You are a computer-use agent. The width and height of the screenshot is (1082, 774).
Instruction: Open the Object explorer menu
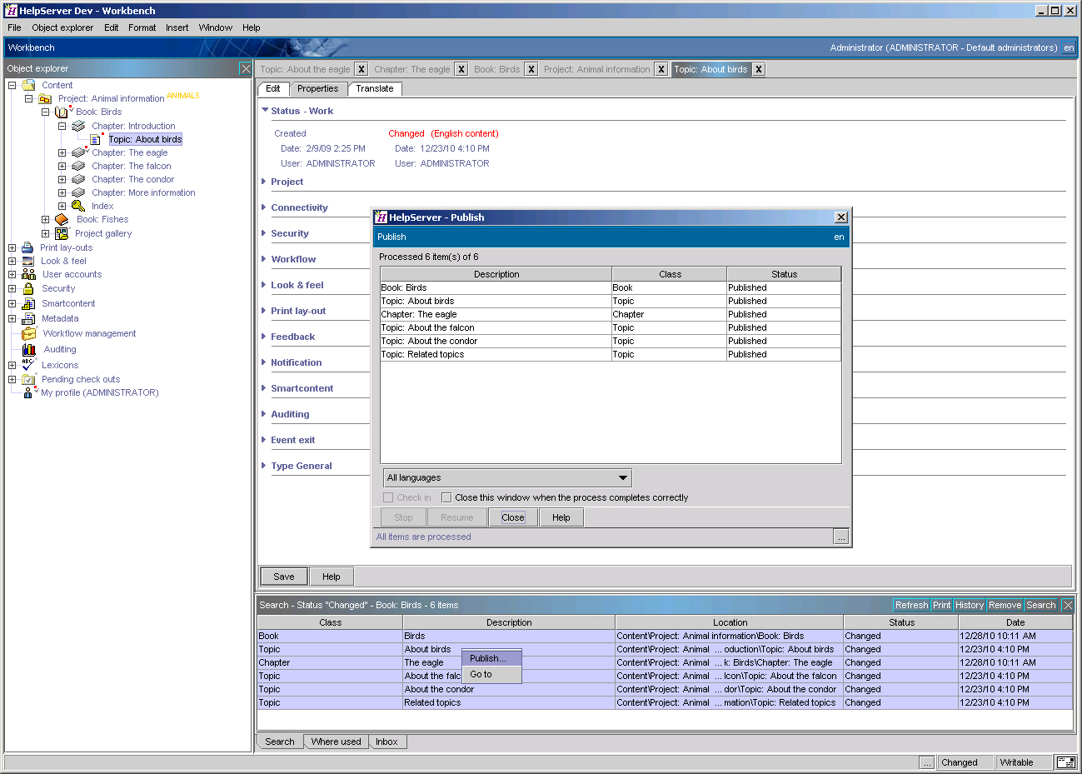click(62, 27)
